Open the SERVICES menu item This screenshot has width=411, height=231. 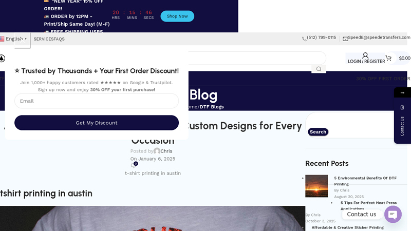tap(44, 39)
